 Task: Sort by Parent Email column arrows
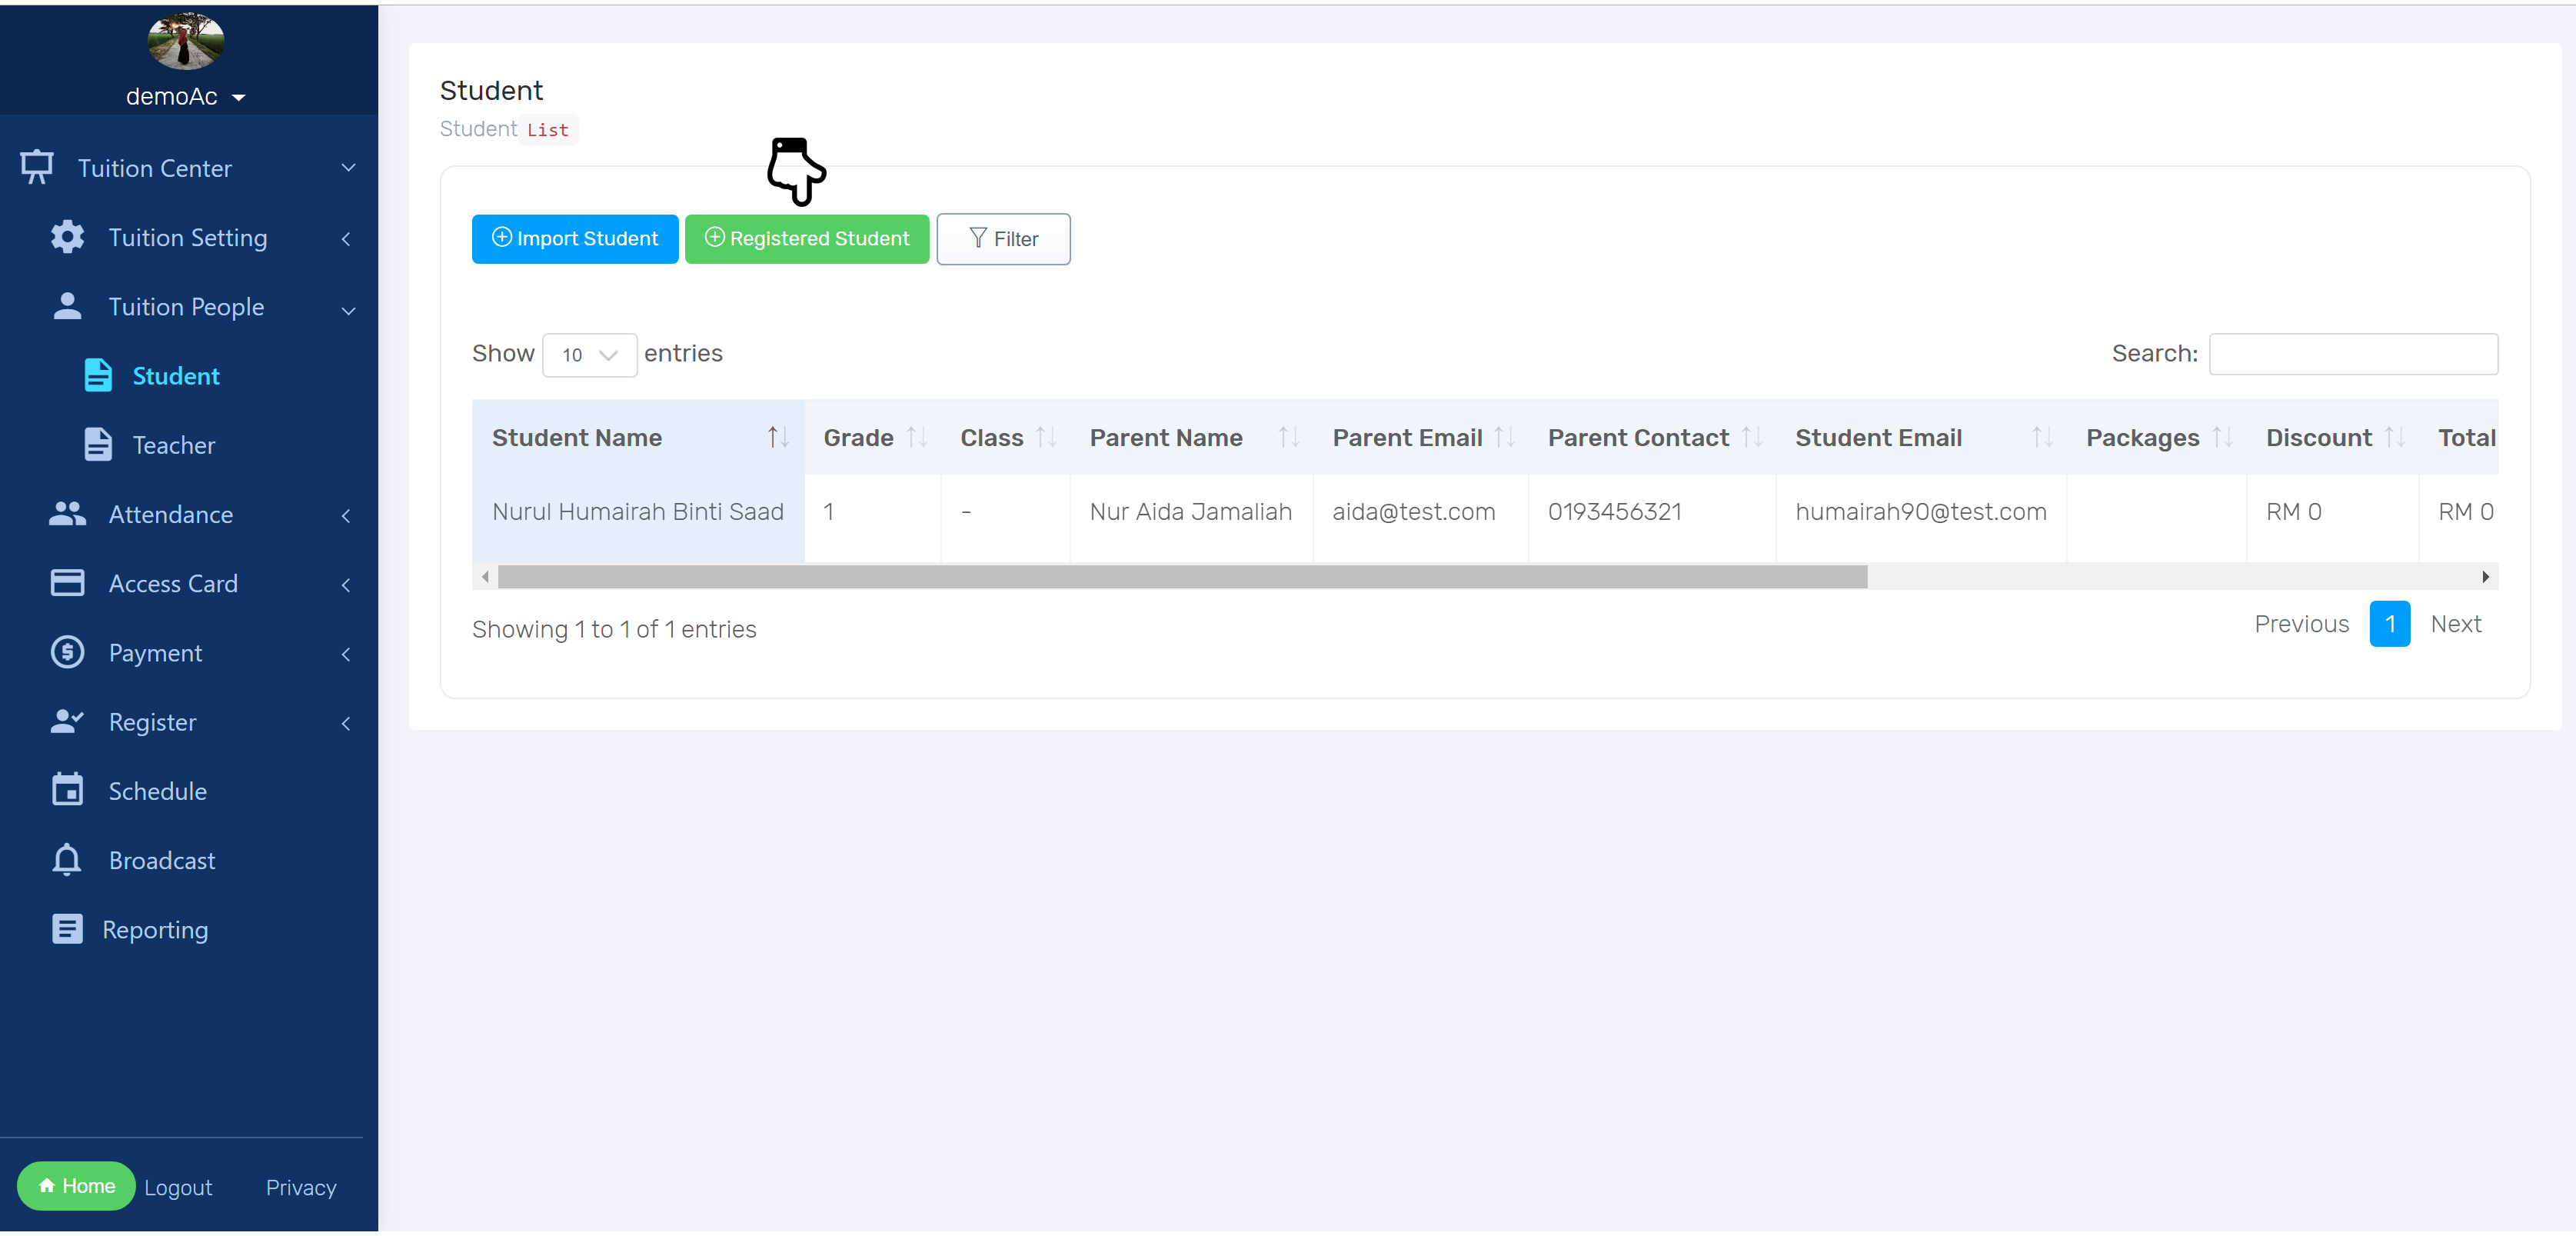click(1504, 437)
